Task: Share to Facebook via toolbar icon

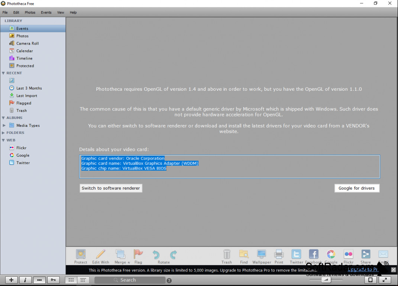Action: [314, 254]
